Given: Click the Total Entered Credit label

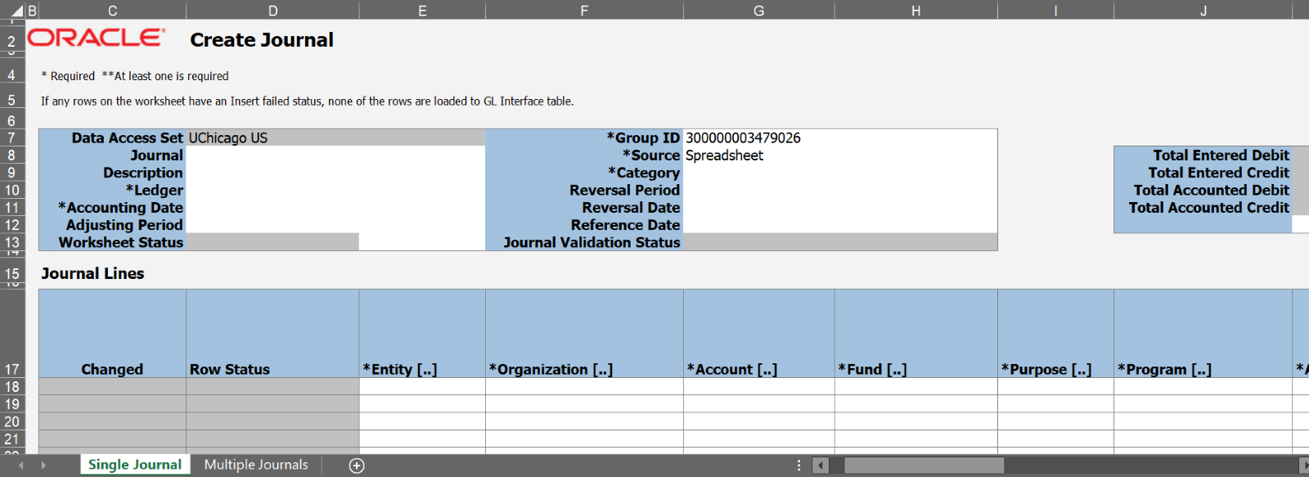Looking at the screenshot, I should (1218, 173).
